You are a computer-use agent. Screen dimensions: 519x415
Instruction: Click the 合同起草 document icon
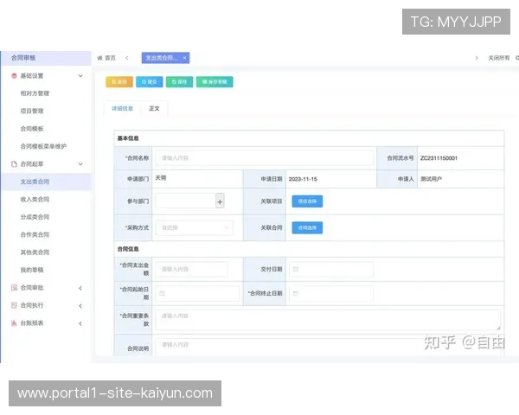(x=14, y=164)
